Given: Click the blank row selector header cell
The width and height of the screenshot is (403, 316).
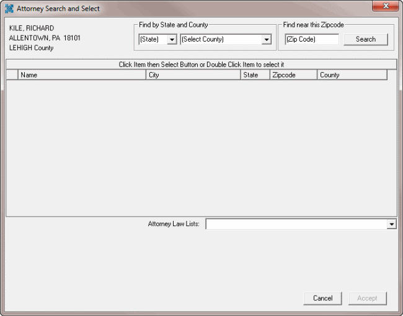Looking at the screenshot, I should [x=12, y=75].
